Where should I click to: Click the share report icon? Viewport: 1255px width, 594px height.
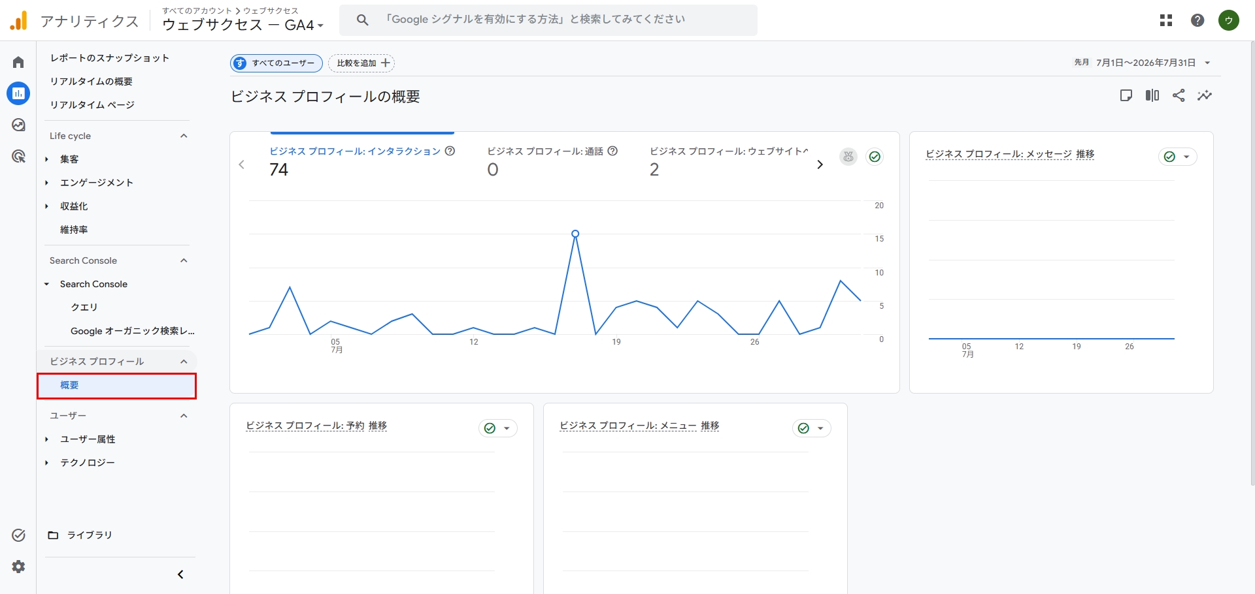tap(1179, 95)
